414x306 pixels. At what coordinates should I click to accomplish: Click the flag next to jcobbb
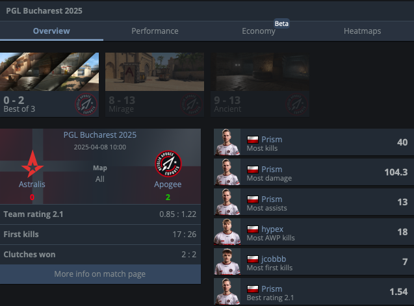pyautogui.click(x=253, y=259)
